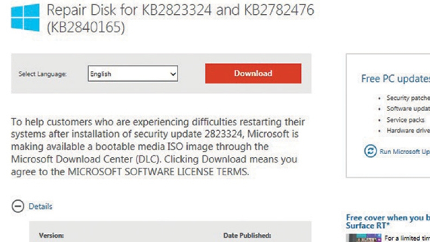Click the Details link text
The image size is (430, 242).
[41, 206]
